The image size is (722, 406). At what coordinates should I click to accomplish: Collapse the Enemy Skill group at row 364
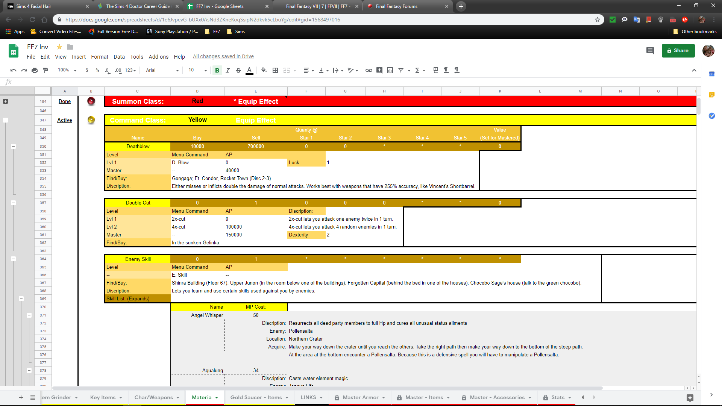point(13,259)
